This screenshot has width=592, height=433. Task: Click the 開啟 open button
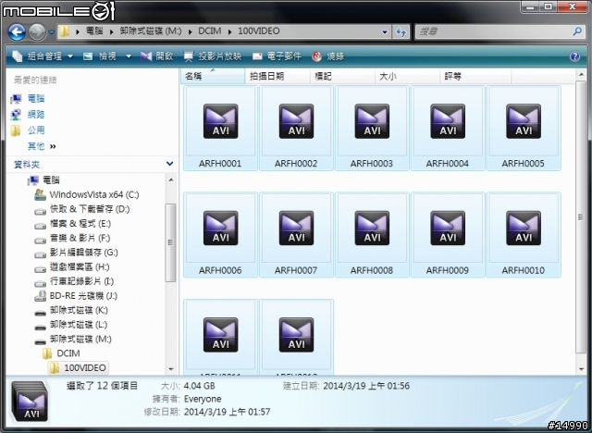[157, 56]
